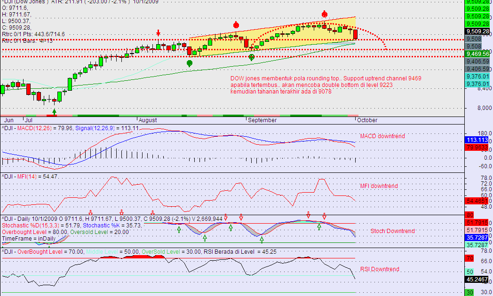The height and width of the screenshot is (296, 493).
Task: Click the 'L: 9500.37' low price text
Action: pos(16,21)
